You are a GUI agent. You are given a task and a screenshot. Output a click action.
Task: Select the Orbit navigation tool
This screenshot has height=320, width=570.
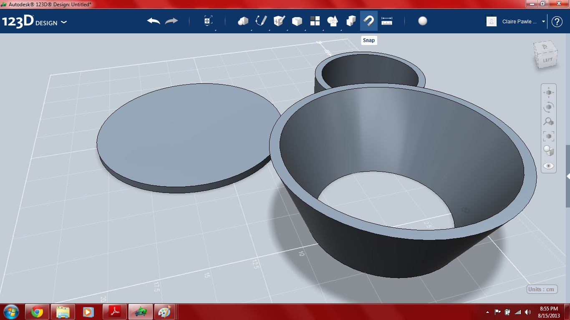[549, 107]
